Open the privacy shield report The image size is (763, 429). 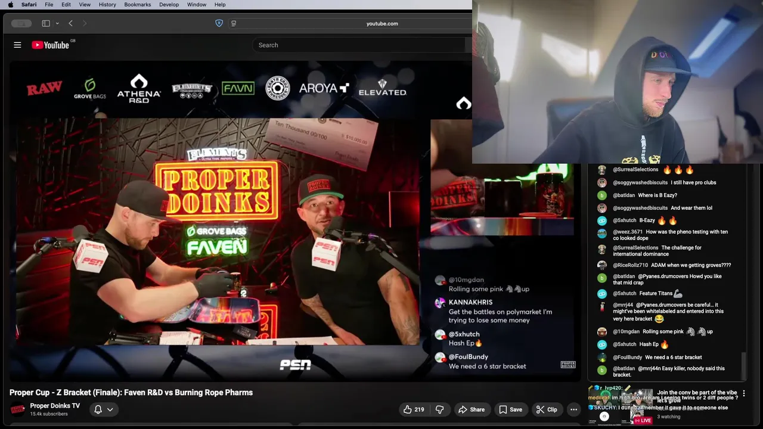(219, 23)
